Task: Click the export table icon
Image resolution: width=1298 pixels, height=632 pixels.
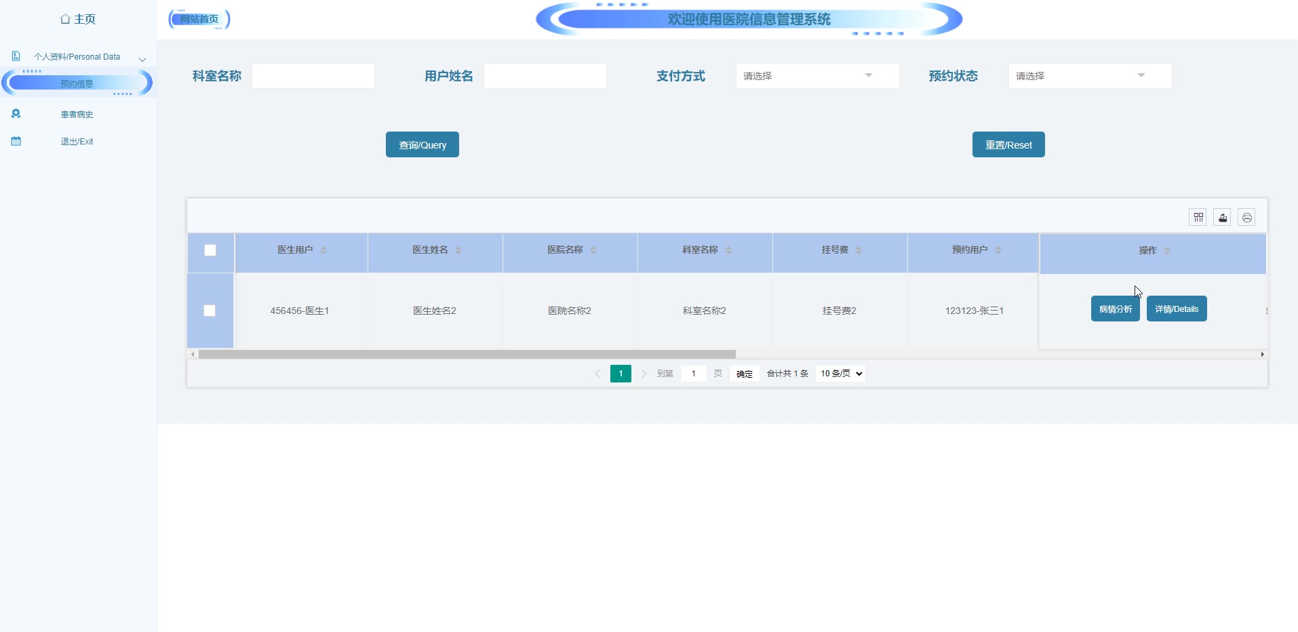Action: click(1223, 217)
